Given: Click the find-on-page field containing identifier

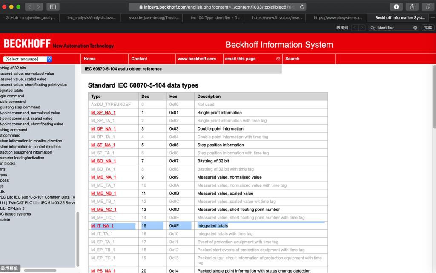Looking at the screenshot, I should 394,28.
